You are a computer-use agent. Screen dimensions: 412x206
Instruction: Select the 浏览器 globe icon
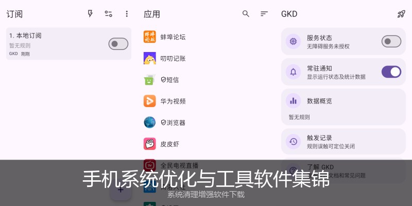(150, 123)
